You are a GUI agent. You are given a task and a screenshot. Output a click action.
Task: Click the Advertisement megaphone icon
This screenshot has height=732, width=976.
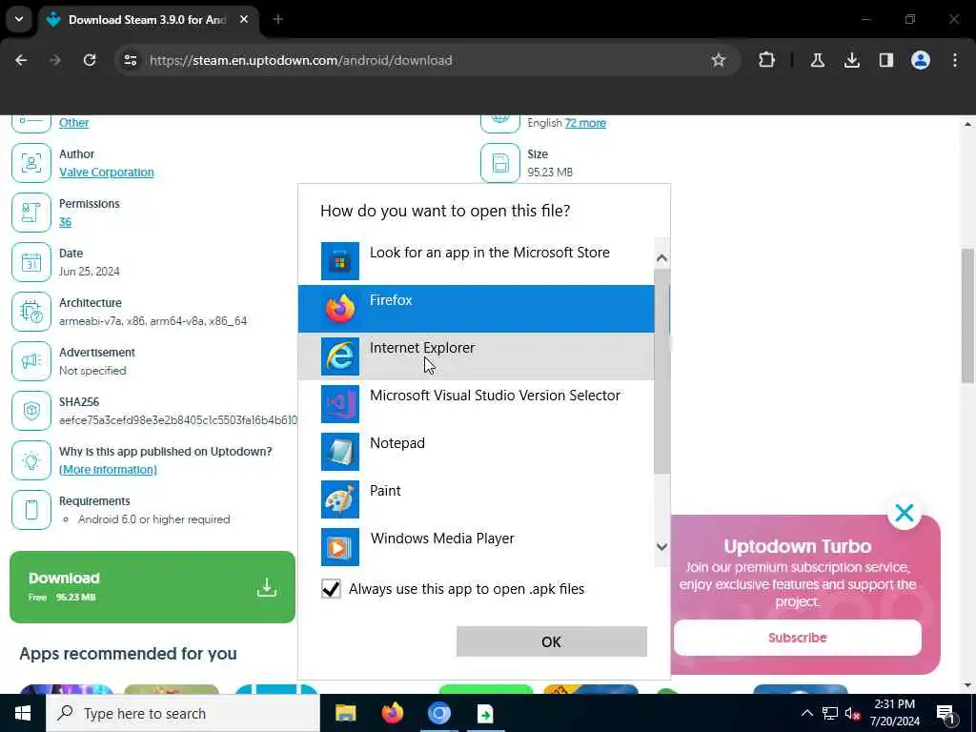click(31, 361)
